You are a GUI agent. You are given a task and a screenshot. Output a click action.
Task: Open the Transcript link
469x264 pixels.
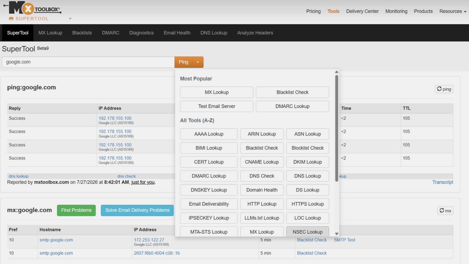(443, 182)
